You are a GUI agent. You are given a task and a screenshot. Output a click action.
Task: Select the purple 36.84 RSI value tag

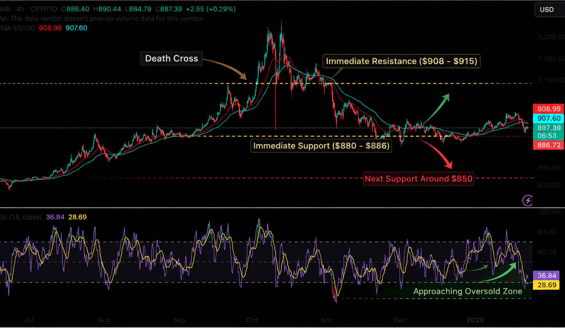[x=547, y=275]
